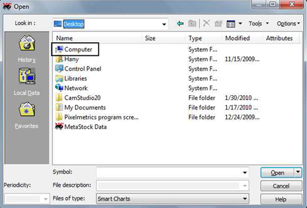Screen dimensions: 307x208
Task: Open the History sidebar folder
Action: pos(27,43)
